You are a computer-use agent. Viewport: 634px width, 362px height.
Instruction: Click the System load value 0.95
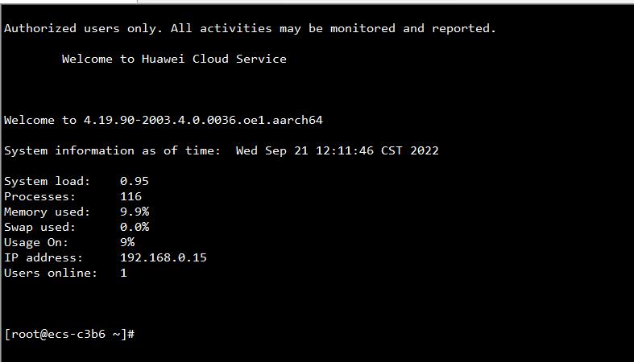tap(135, 181)
